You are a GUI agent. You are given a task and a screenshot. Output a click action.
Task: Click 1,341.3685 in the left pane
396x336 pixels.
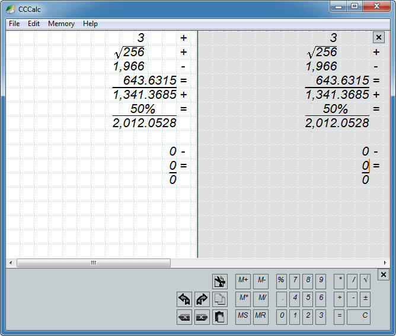click(145, 95)
